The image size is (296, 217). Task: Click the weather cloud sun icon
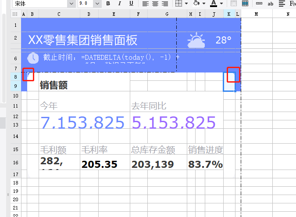196,40
